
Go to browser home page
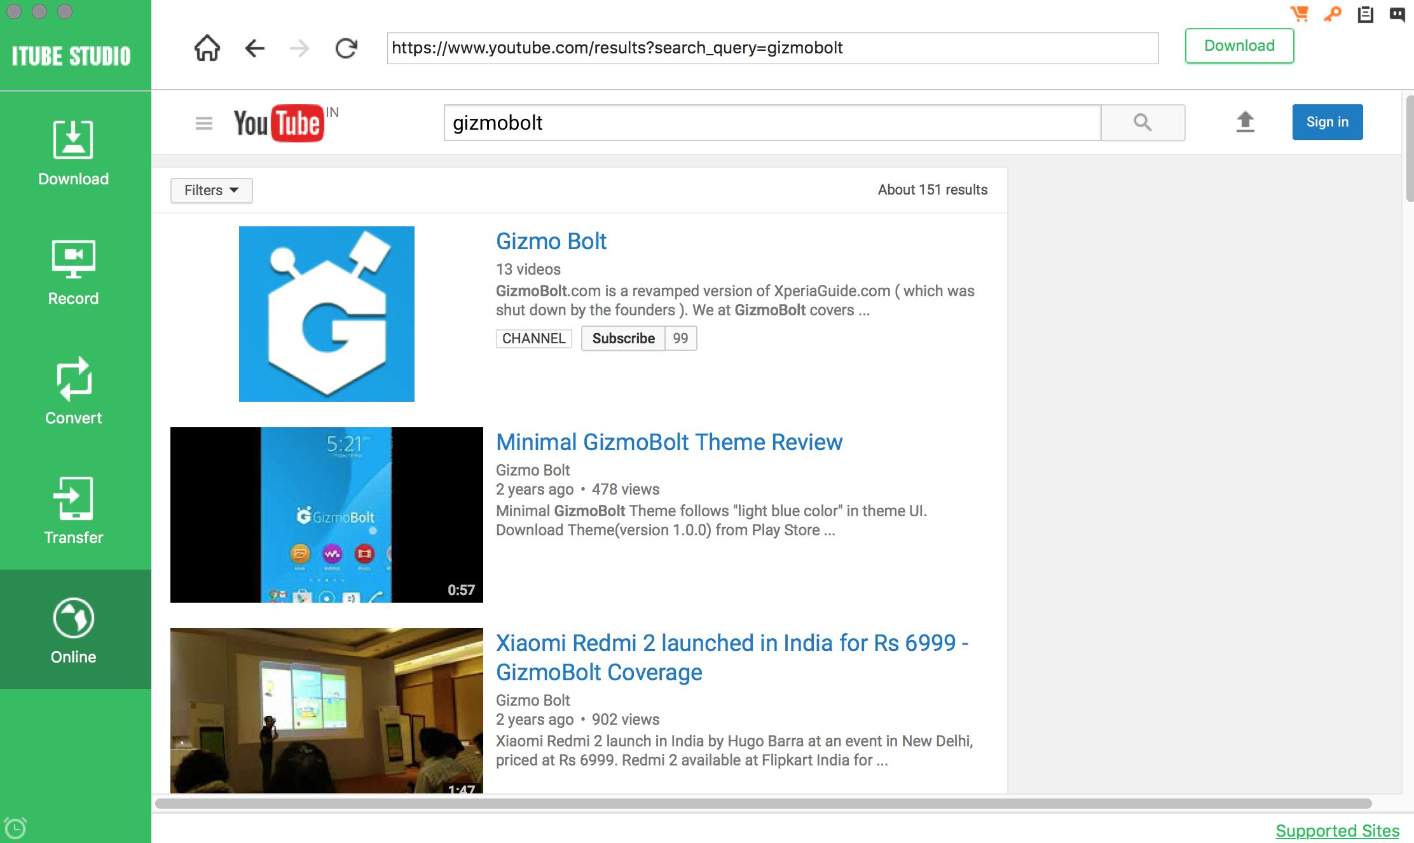coord(207,48)
